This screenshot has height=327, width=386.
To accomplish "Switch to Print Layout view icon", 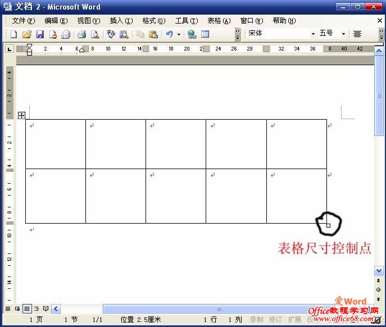I will click(27, 308).
